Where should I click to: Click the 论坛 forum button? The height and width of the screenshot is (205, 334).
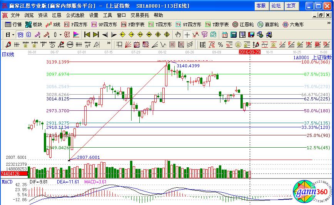[276, 6]
